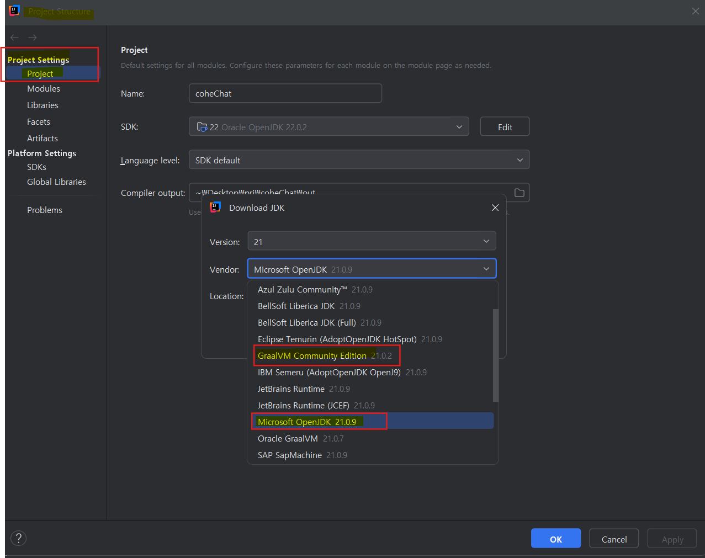The width and height of the screenshot is (705, 558).
Task: Click the folder icon in Compiler output field
Action: click(x=520, y=193)
